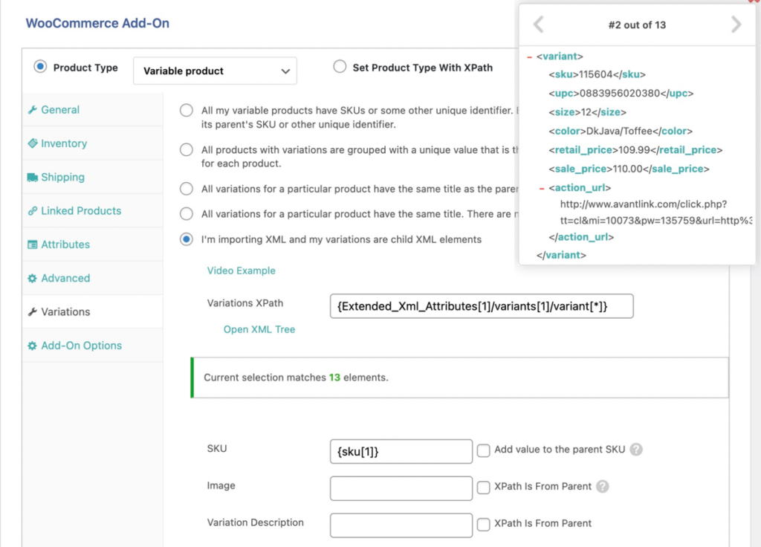Open help tooltip for parent SKU option
Screen dimensions: 761x547
coord(636,450)
